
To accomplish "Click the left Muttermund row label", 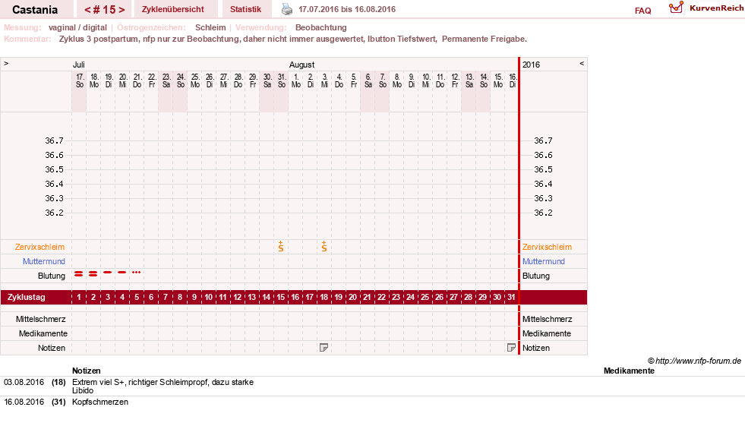I will pyautogui.click(x=44, y=261).
